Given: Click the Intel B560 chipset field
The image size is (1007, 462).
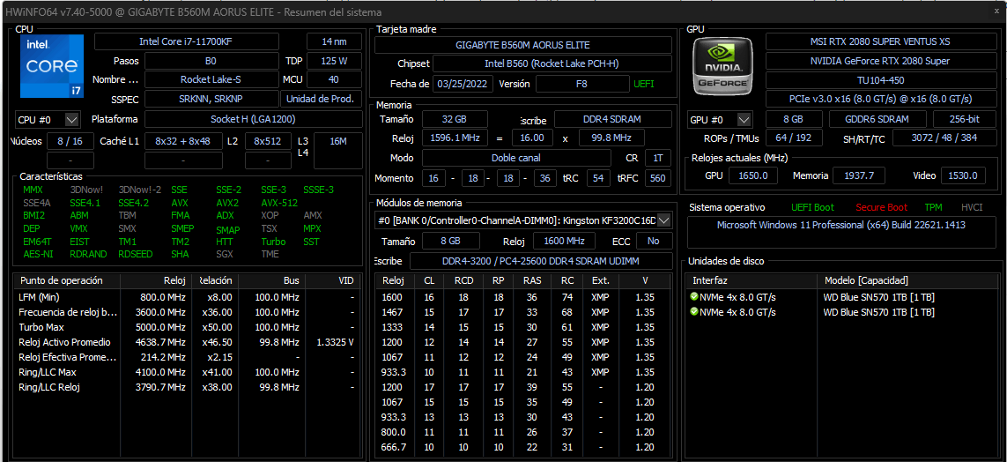Looking at the screenshot, I should 552,63.
